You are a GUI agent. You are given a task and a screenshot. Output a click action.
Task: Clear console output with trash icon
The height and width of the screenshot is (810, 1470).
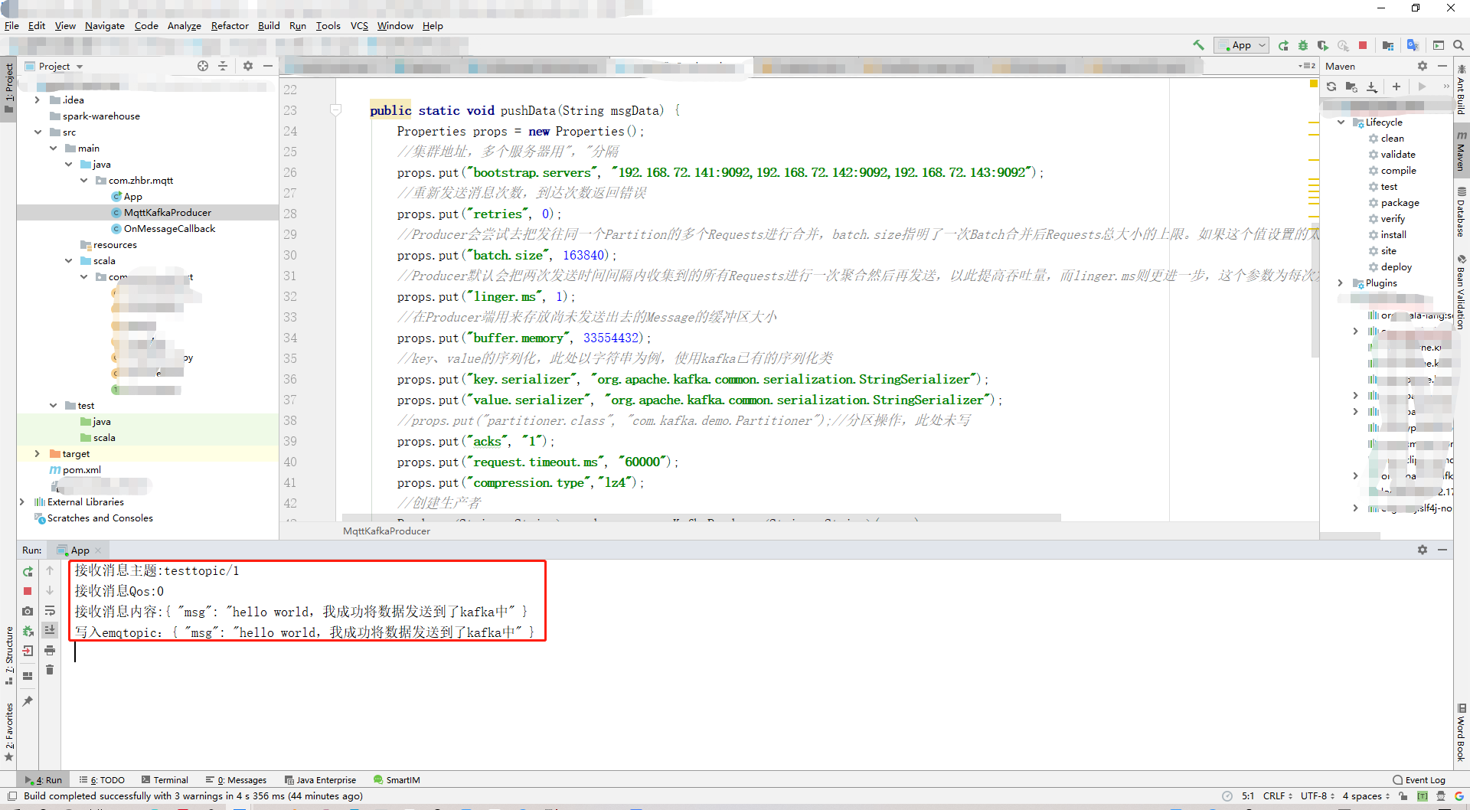(x=50, y=670)
